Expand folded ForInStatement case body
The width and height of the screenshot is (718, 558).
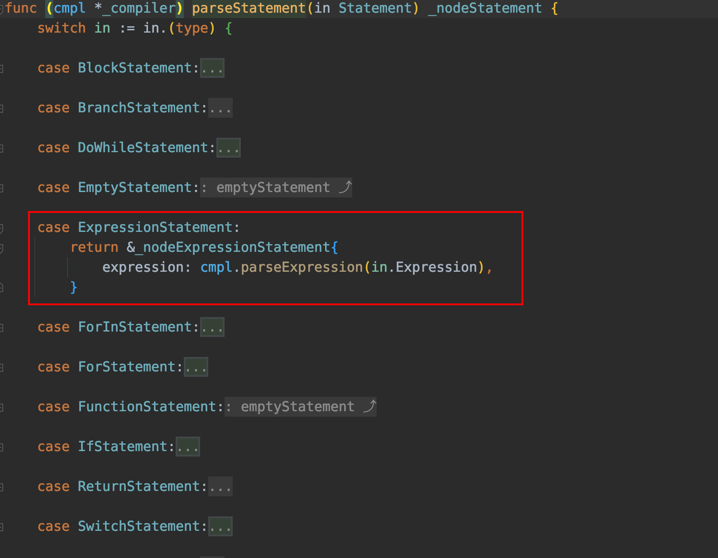pyautogui.click(x=212, y=327)
